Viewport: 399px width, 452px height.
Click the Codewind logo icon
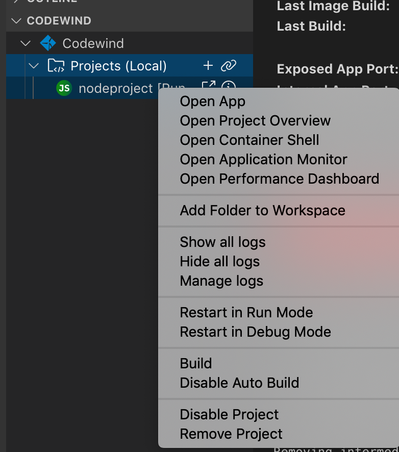pyautogui.click(x=48, y=43)
